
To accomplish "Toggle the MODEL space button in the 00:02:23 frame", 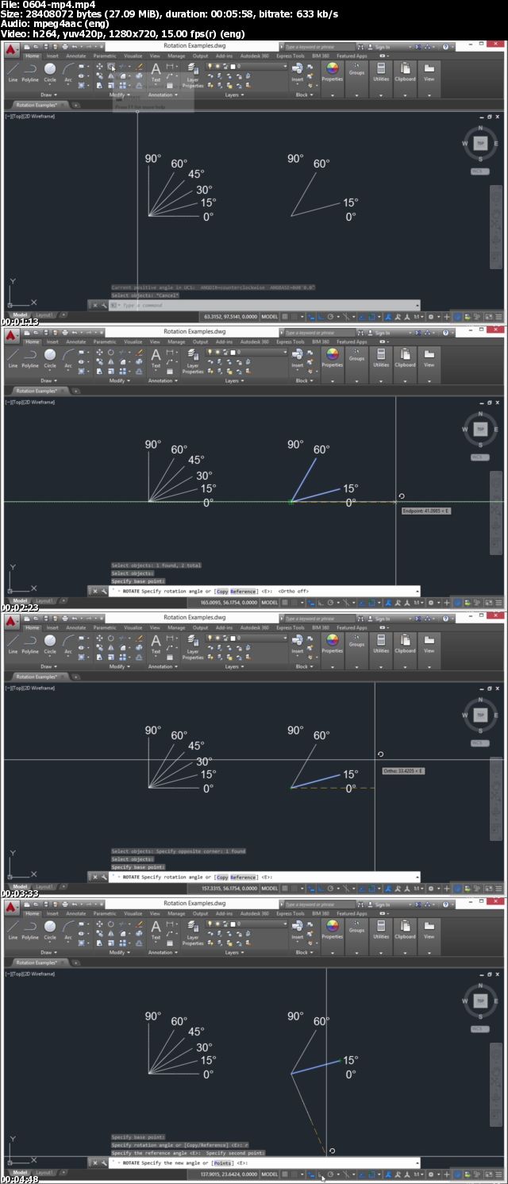I will pos(270,602).
